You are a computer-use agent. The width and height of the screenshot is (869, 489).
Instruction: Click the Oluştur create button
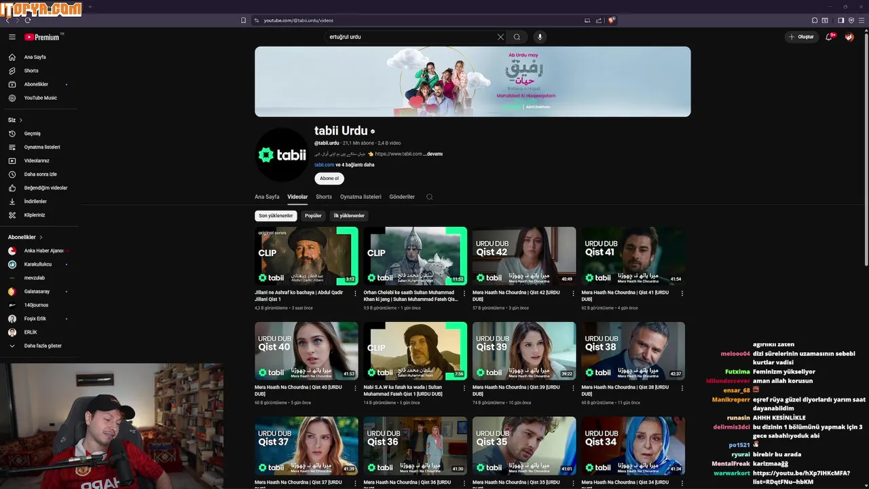801,37
